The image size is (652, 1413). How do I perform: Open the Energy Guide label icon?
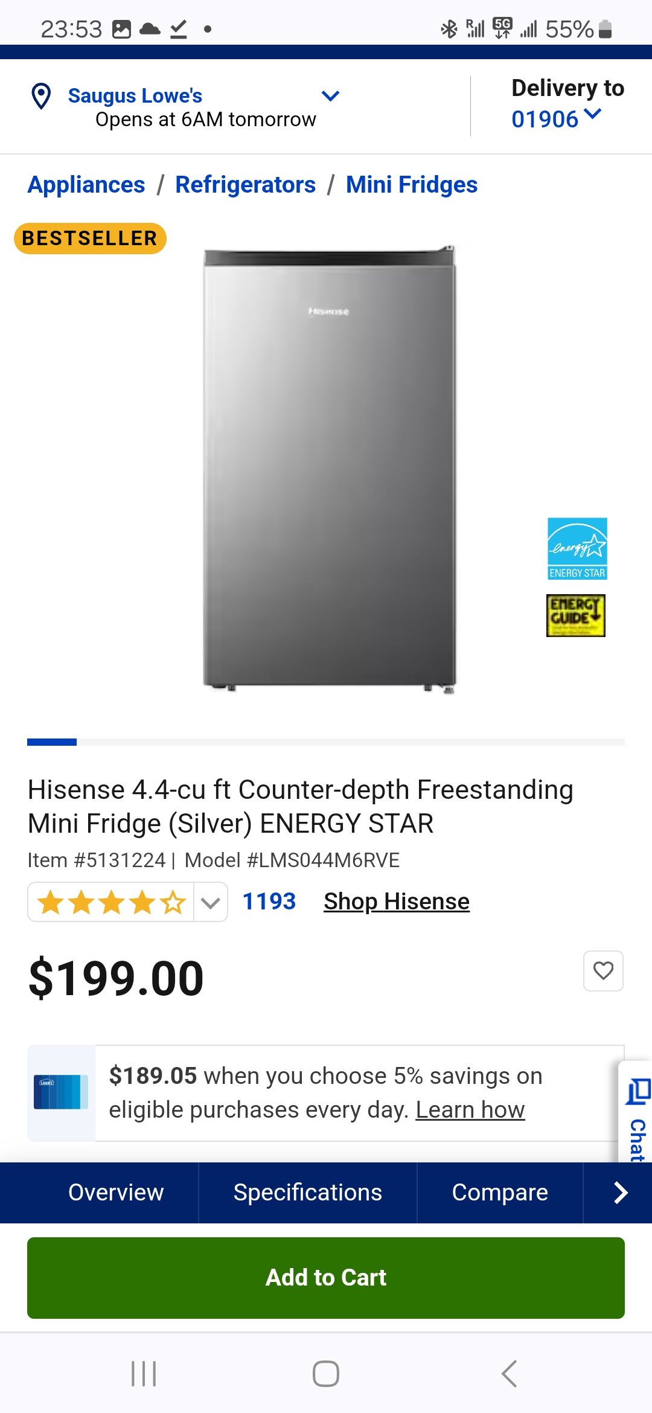[576, 615]
